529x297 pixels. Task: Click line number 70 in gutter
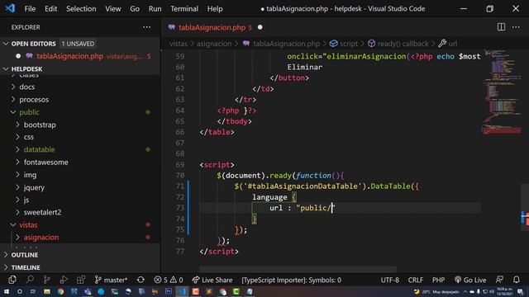tap(180, 176)
